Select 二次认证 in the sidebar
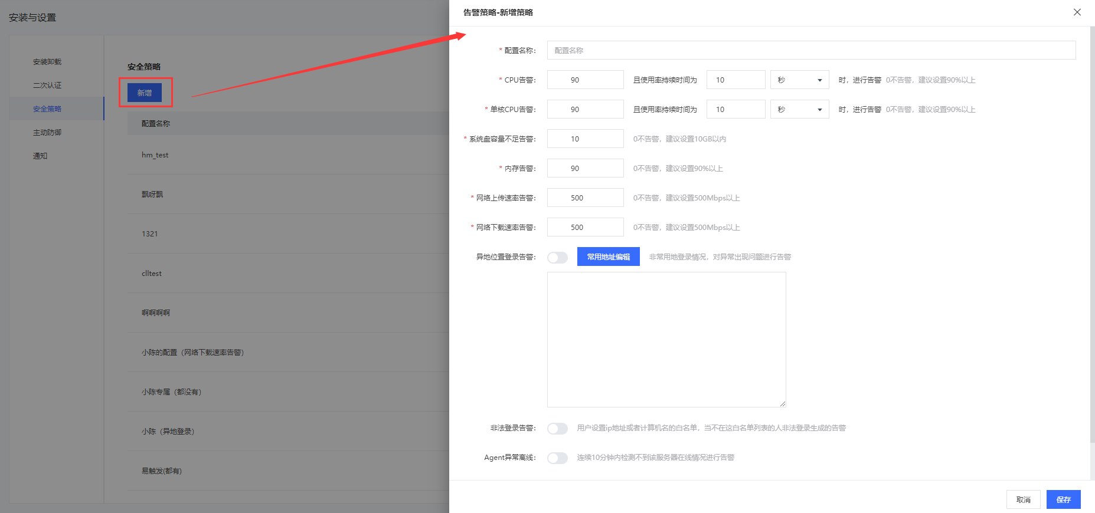Image resolution: width=1095 pixels, height=513 pixels. coord(47,85)
